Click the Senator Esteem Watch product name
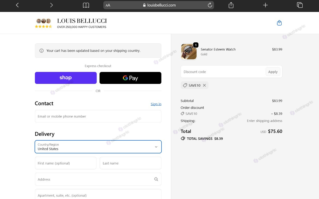This screenshot has width=319, height=199. coord(218,49)
